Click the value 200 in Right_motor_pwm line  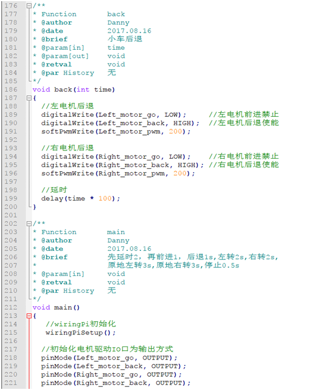tap(180, 174)
